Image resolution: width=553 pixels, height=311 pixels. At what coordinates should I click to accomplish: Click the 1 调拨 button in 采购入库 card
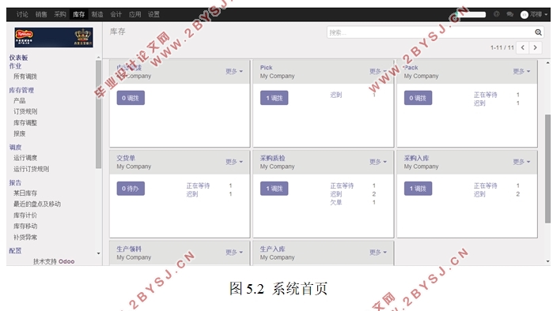click(418, 188)
